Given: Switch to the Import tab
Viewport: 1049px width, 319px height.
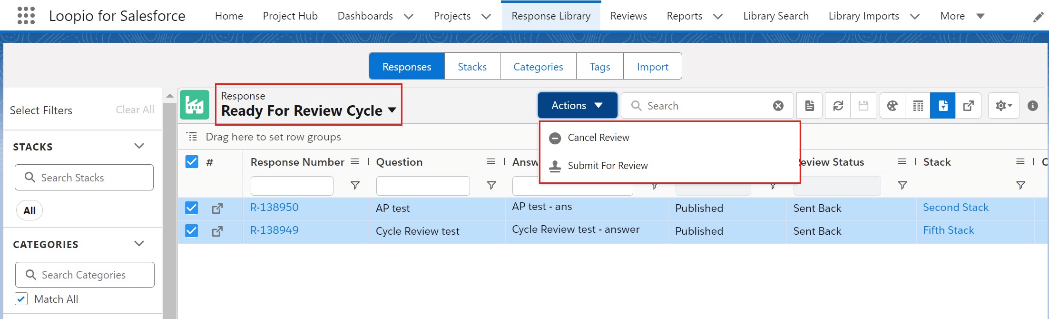Looking at the screenshot, I should click(x=653, y=67).
